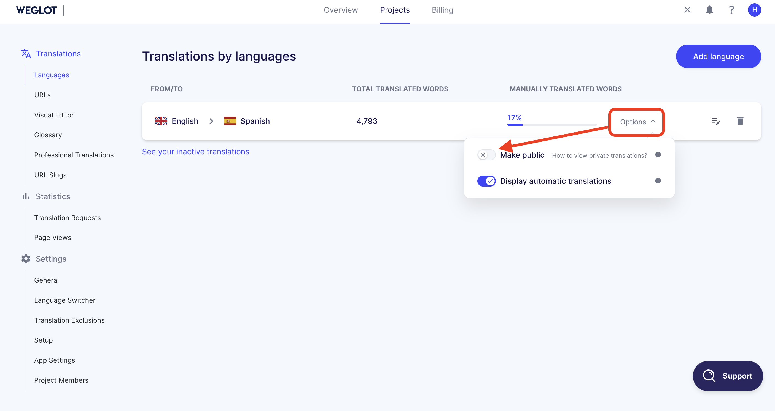Screen dimensions: 775x411
Task: Expand the Statistics sidebar section
Action: tap(53, 196)
